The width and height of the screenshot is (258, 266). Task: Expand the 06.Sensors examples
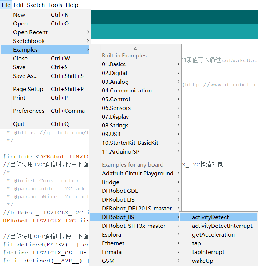point(135,108)
